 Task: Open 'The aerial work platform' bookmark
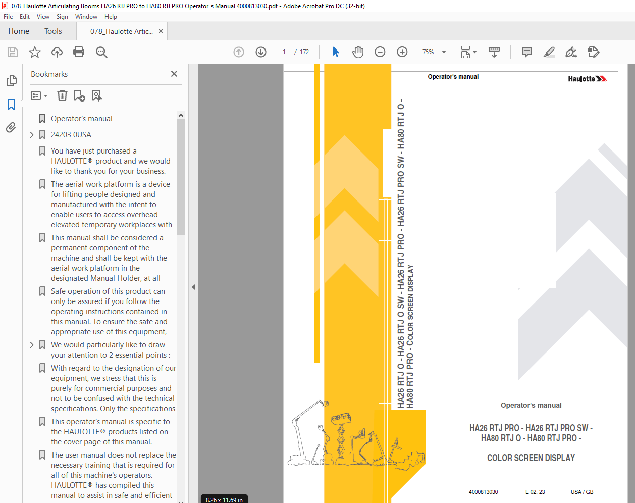(112, 205)
